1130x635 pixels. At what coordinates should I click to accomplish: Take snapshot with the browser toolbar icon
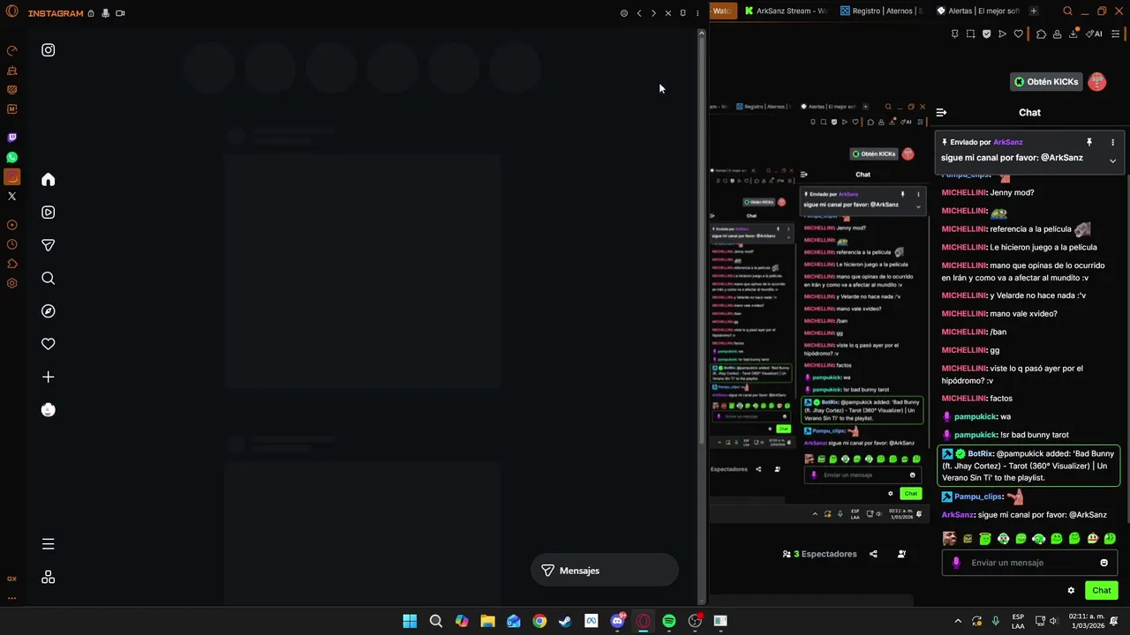pyautogui.click(x=970, y=34)
